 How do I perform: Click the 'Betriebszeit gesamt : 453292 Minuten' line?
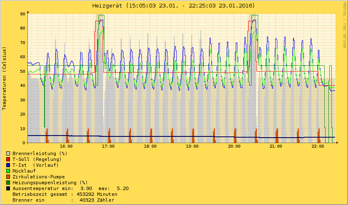(x=65, y=194)
